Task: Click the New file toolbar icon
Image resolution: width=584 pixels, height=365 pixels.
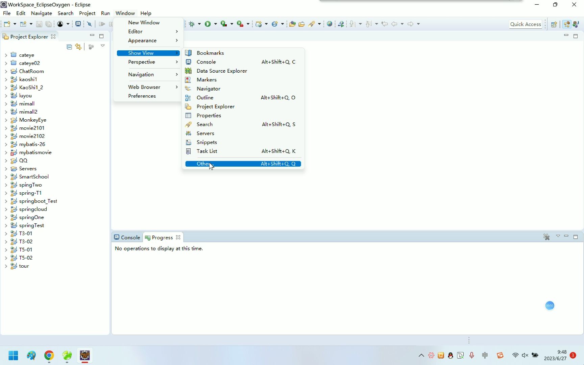Action: 7,24
